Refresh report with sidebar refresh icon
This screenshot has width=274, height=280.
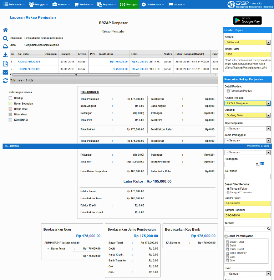click(x=5, y=81)
